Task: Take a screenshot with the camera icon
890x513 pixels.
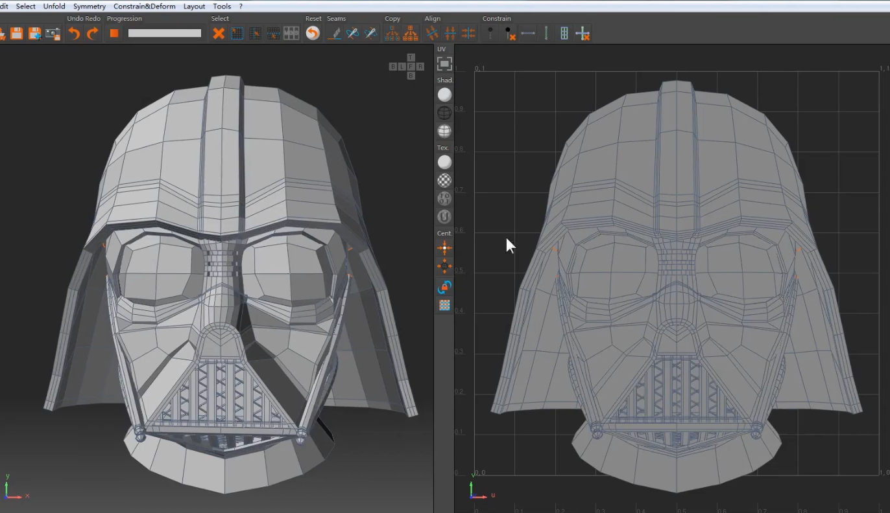Action: pos(53,34)
